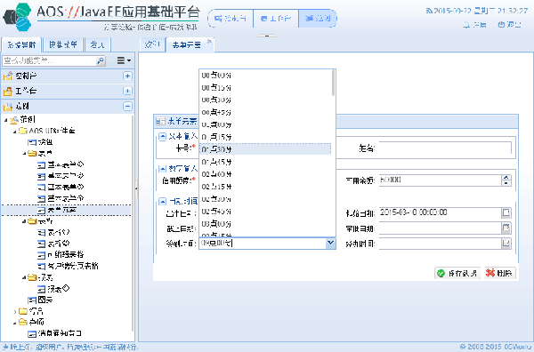Collapse the 数字输入 fieldset toggle

point(163,169)
